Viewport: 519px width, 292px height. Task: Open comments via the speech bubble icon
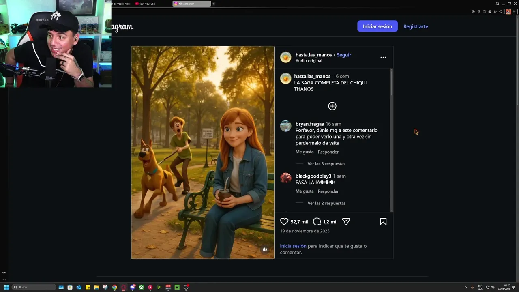317,222
